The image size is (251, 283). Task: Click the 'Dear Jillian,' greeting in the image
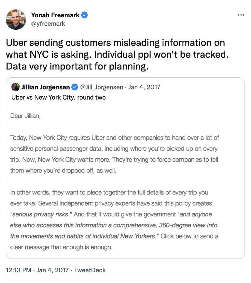tap(25, 116)
